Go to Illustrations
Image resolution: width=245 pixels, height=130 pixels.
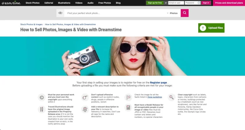coord(64,3)
